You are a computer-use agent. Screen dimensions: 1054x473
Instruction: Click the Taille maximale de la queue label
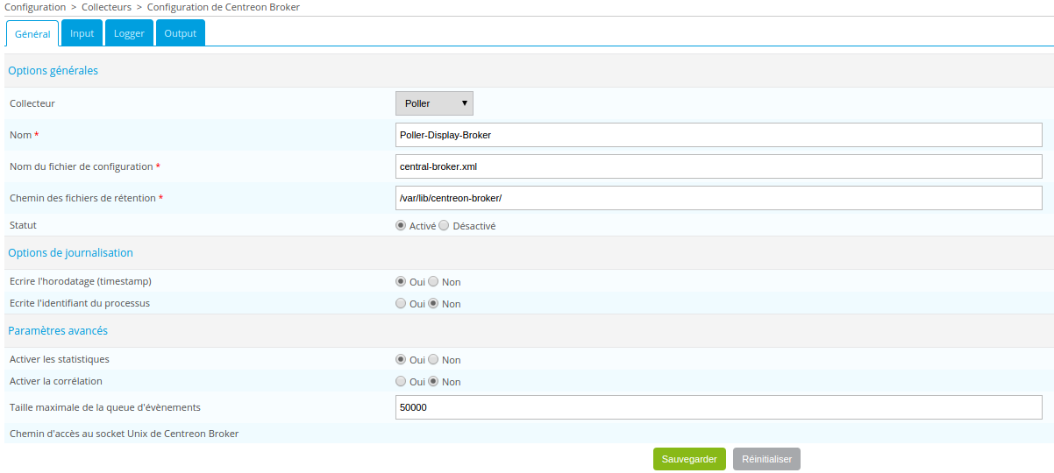coord(105,407)
